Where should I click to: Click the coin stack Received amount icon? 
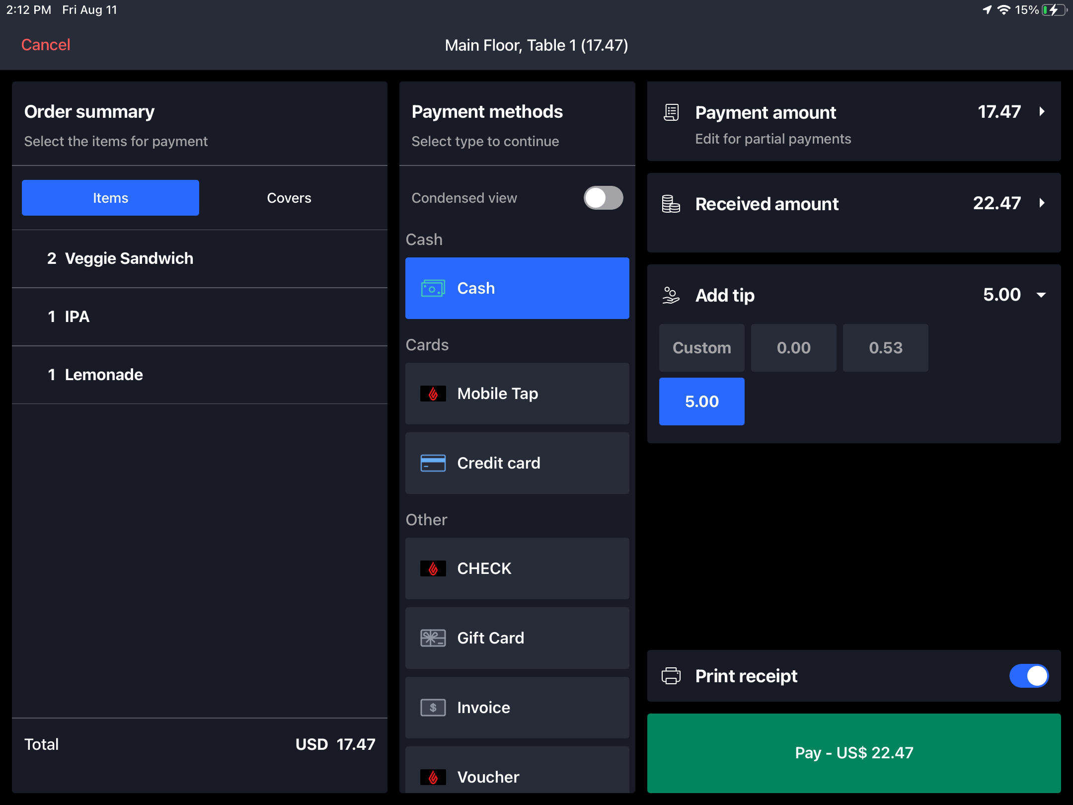pyautogui.click(x=671, y=204)
